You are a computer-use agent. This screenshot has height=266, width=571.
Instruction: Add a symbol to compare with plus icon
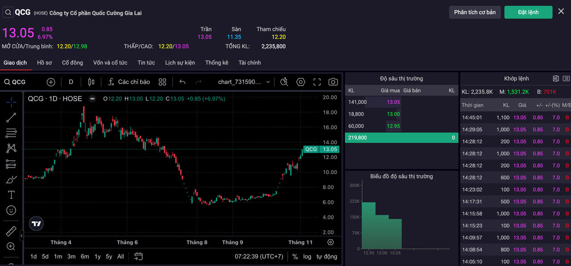pyautogui.click(x=51, y=82)
